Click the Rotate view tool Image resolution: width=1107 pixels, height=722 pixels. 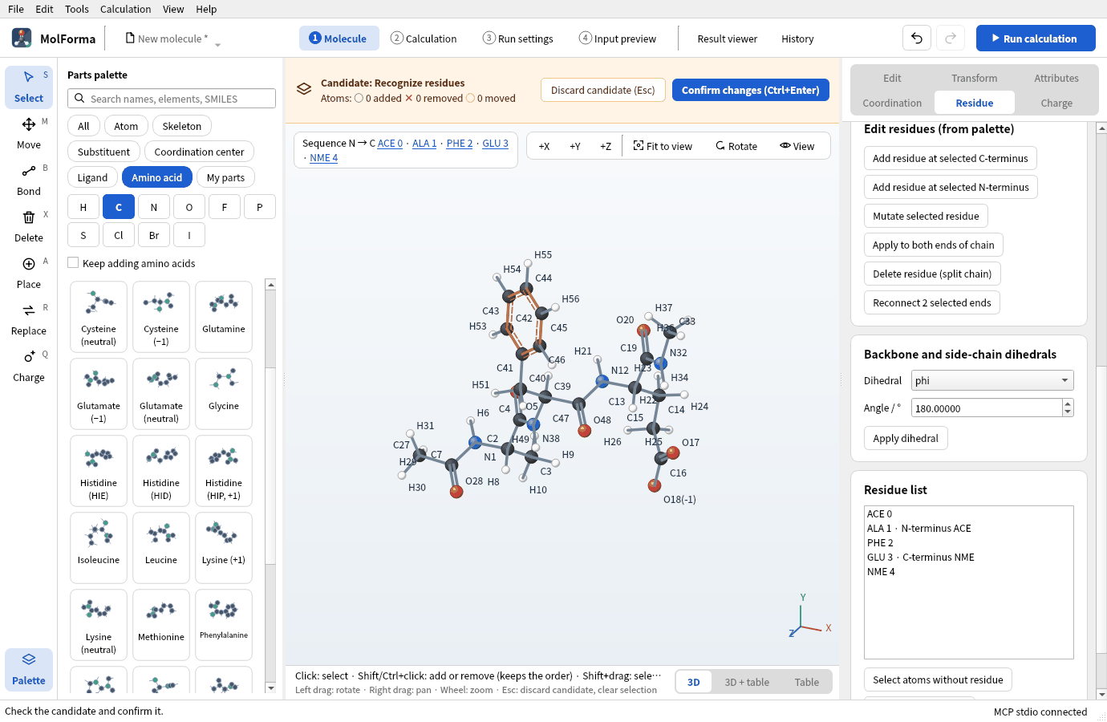736,146
